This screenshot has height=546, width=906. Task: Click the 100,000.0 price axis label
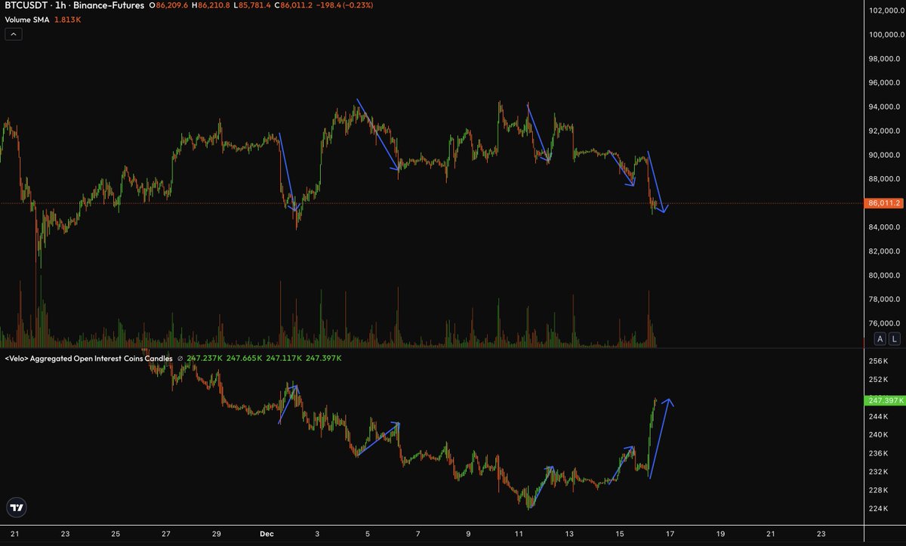click(885, 35)
